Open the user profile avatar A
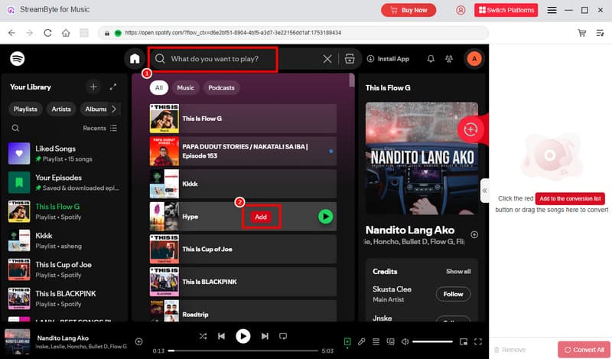 (474, 59)
